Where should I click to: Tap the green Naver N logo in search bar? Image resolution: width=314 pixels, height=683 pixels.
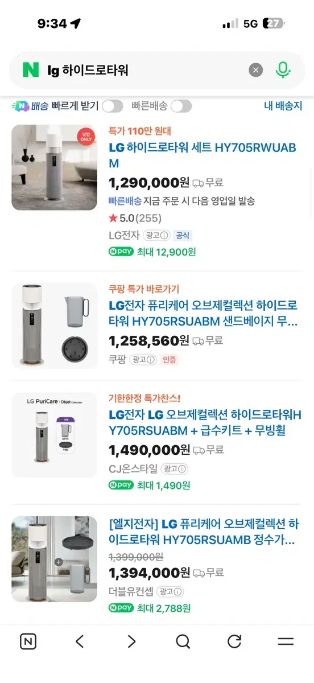(31, 69)
